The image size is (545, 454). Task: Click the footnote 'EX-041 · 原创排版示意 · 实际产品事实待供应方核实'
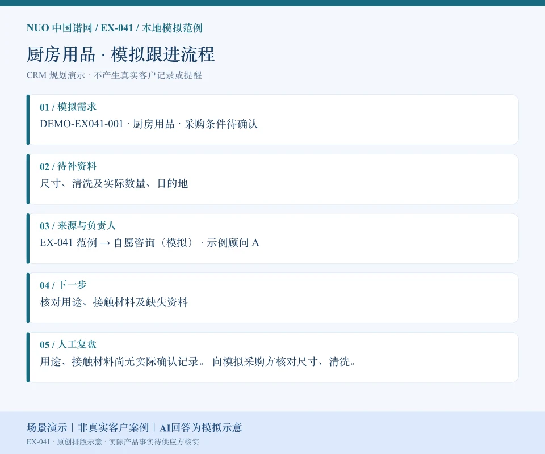pyautogui.click(x=112, y=442)
